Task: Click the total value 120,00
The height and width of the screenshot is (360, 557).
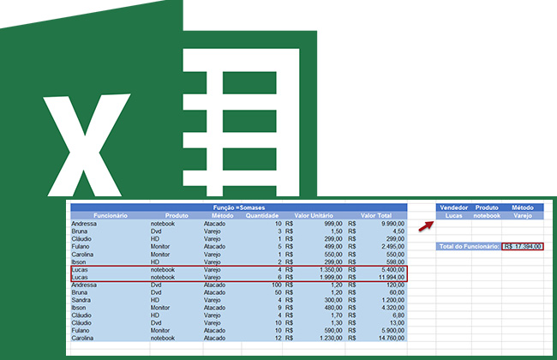Action: pos(396,285)
